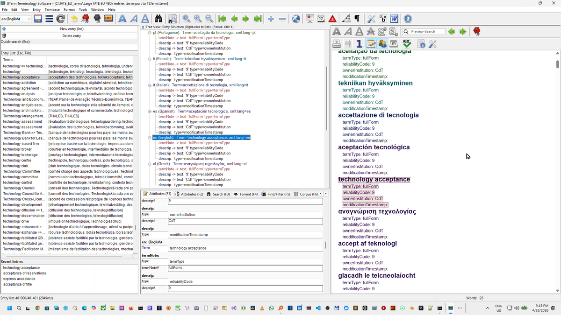Toggle the notepad edit mode icon in preview

coord(371,43)
